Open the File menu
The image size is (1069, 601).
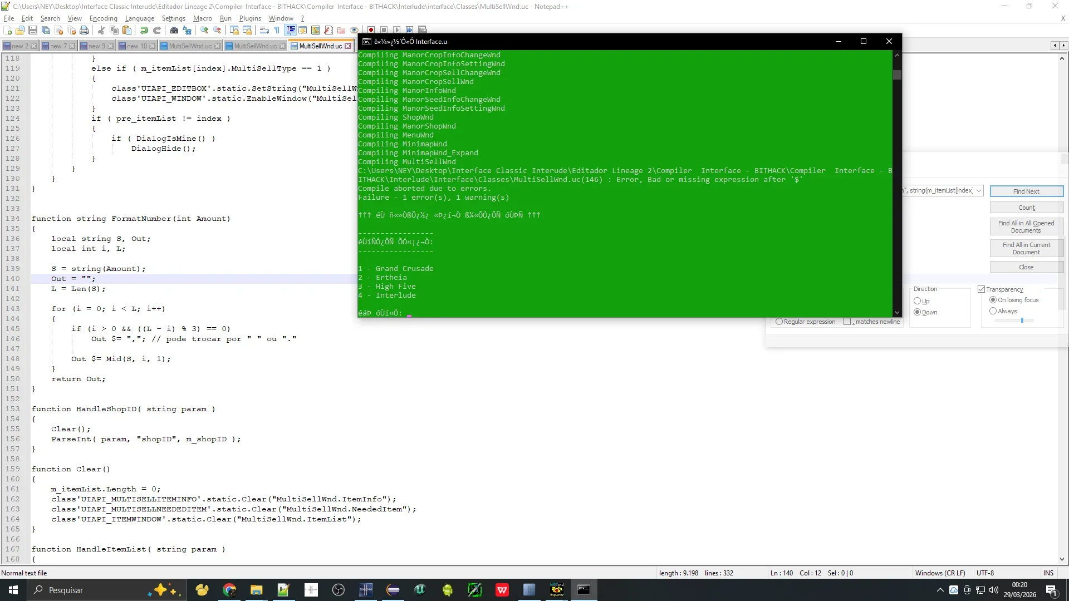point(9,18)
